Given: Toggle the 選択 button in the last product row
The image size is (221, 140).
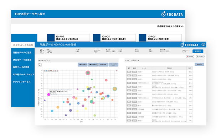Looking at the screenshot, I should coord(129,120).
